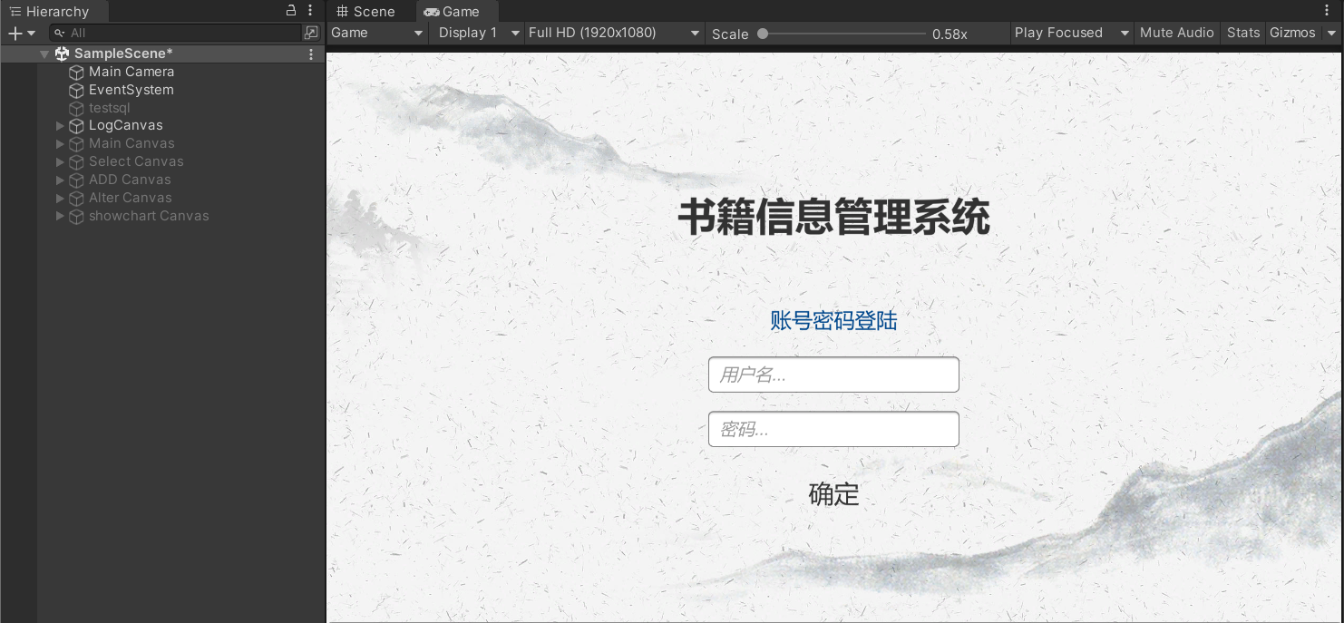
Task: Expand the ADD Canvas object
Action: point(60,180)
